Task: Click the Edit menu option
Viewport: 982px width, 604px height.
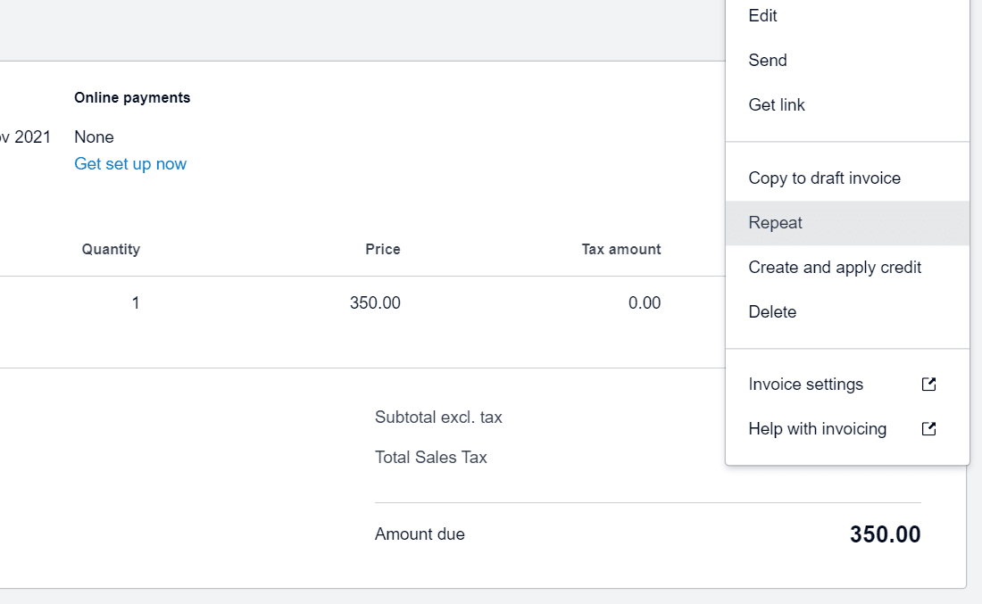Action: click(846, 16)
